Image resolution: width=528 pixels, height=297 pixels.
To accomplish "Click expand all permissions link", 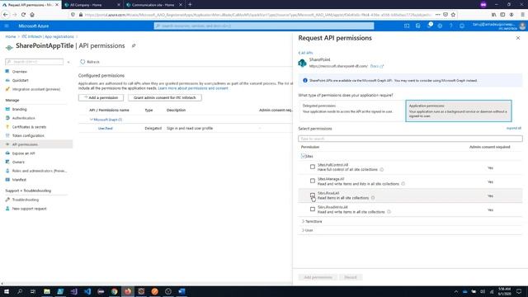I will [x=513, y=129].
